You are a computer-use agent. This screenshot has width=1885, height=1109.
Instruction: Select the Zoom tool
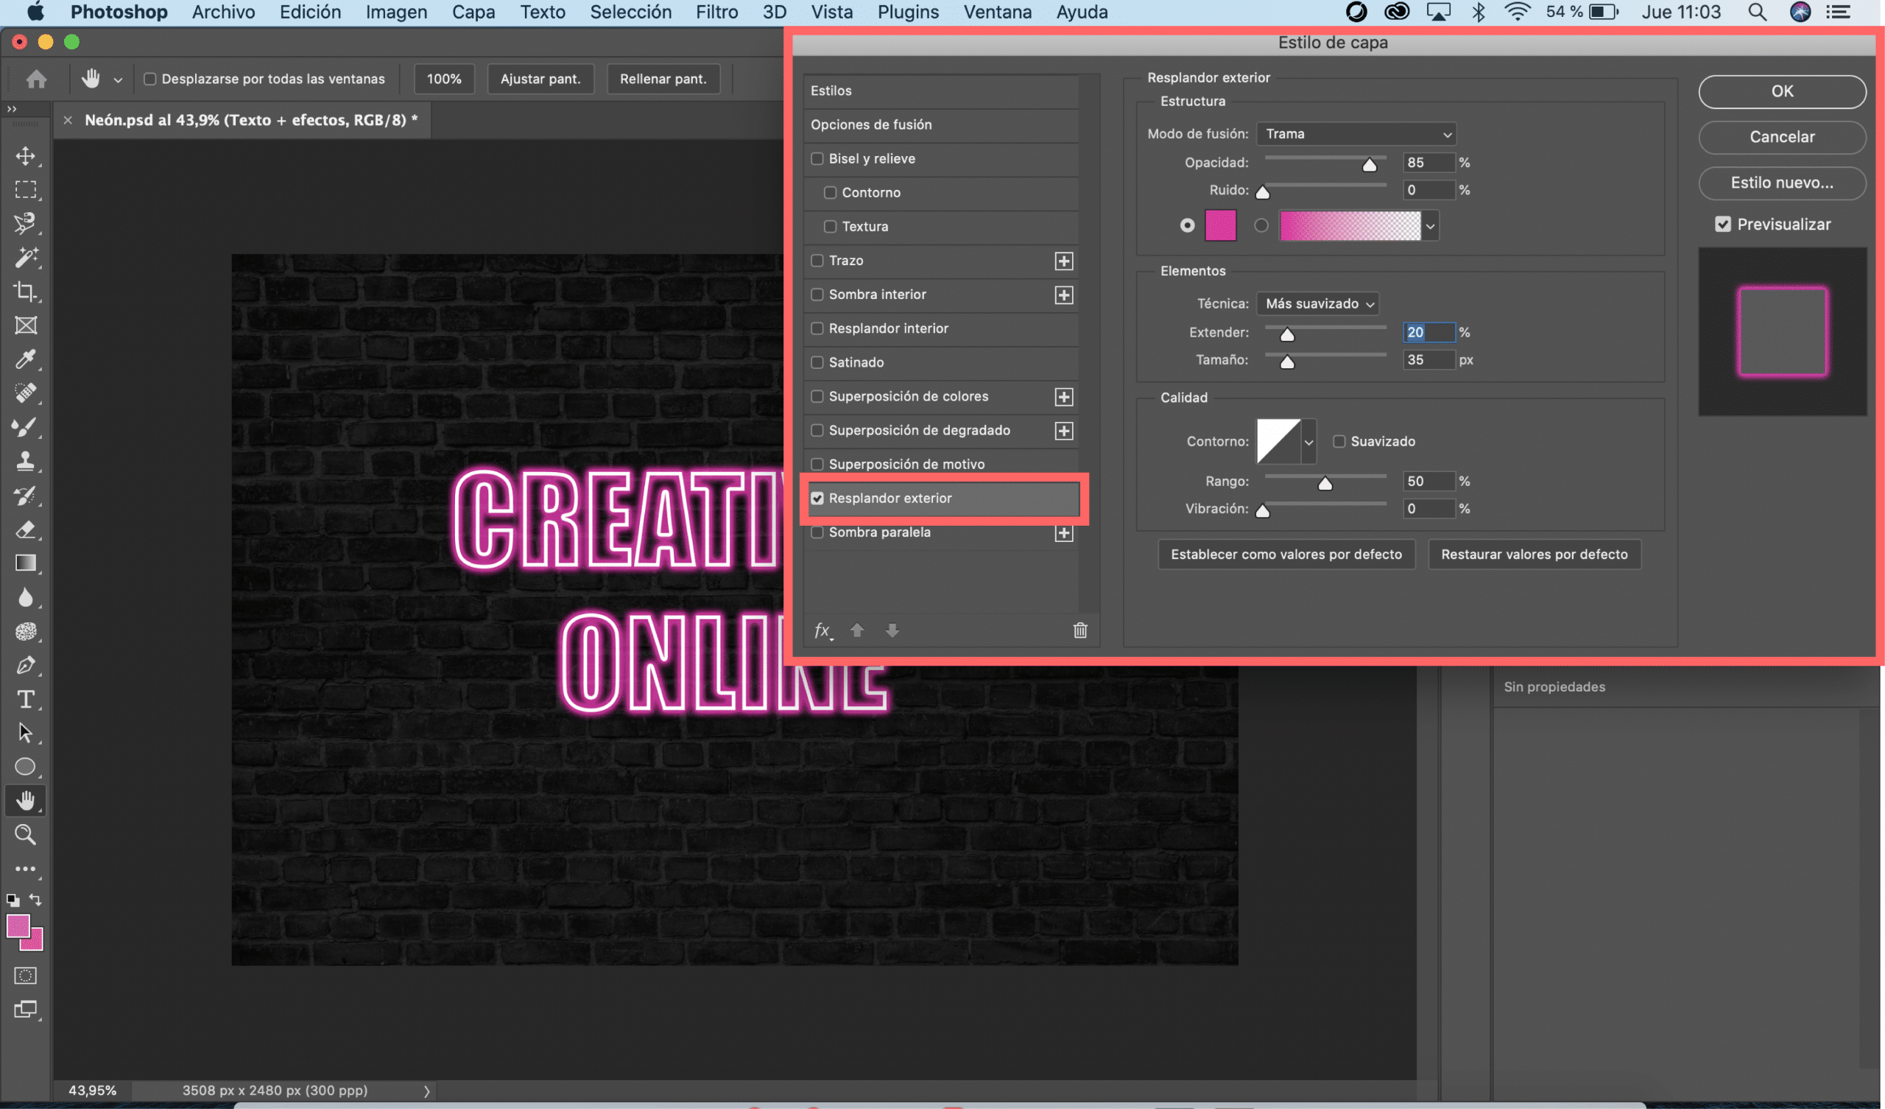(26, 834)
